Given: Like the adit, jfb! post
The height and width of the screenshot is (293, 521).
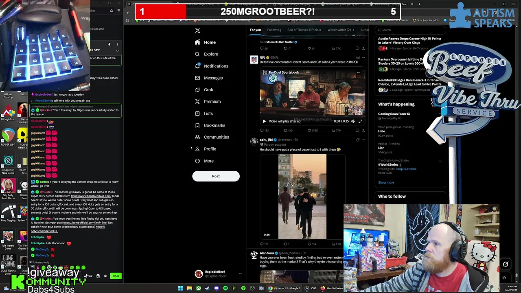Looking at the screenshot, I should tap(312, 244).
